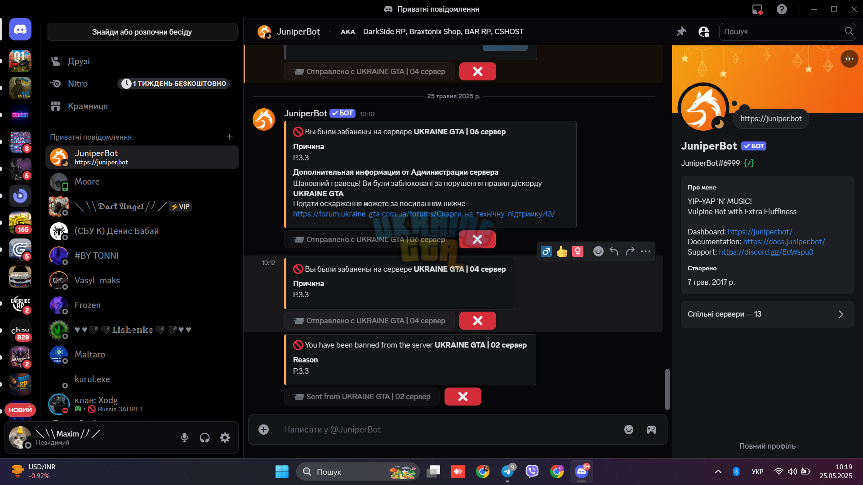This screenshot has width=863, height=485.
Task: Click the message input 'Написати у @JuniperBot'
Action: pyautogui.click(x=449, y=430)
